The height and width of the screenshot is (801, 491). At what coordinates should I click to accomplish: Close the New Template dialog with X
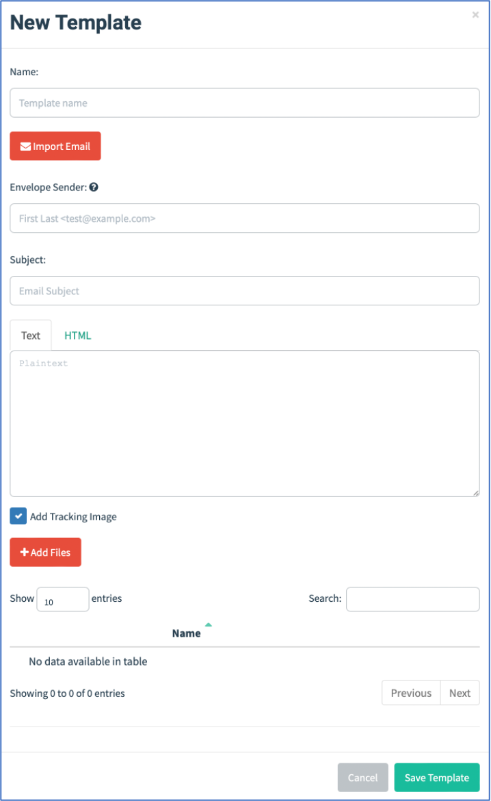pyautogui.click(x=475, y=15)
